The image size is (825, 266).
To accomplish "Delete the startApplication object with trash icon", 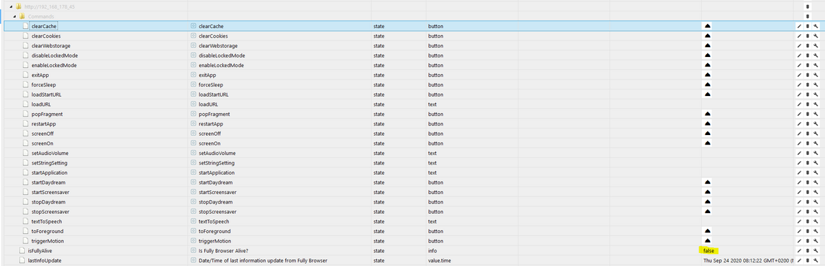I will coord(807,173).
